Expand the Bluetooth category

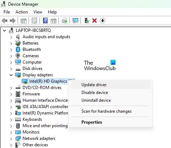click(x=11, y=49)
